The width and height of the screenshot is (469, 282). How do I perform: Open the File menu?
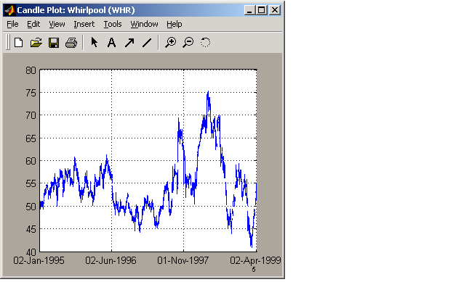click(x=12, y=24)
